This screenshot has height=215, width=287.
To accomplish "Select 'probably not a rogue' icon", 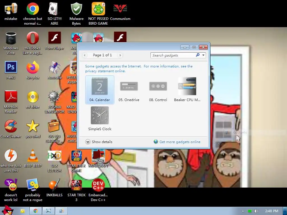I will tap(33, 190).
